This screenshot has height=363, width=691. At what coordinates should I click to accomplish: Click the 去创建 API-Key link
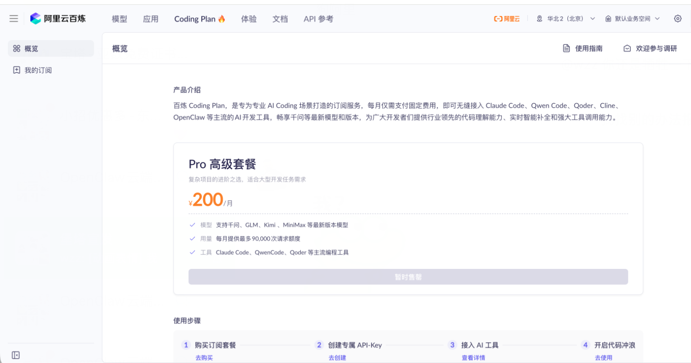(x=337, y=358)
